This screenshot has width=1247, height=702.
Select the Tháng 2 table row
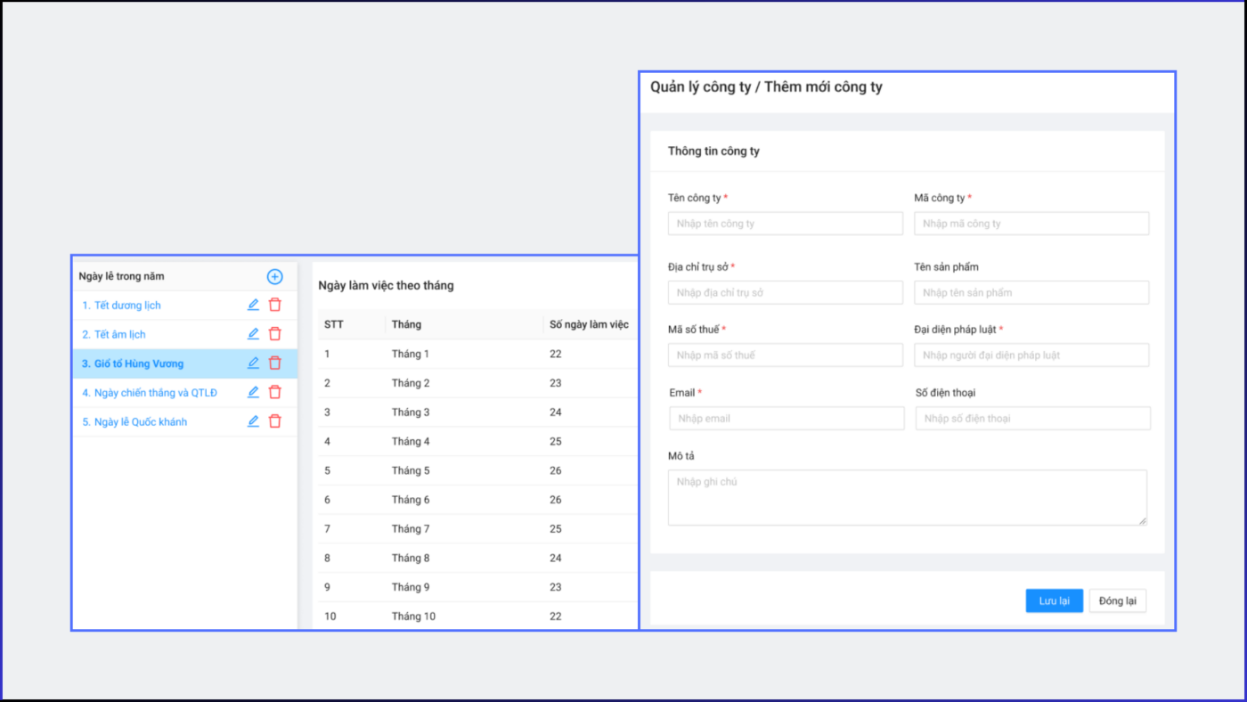[478, 383]
